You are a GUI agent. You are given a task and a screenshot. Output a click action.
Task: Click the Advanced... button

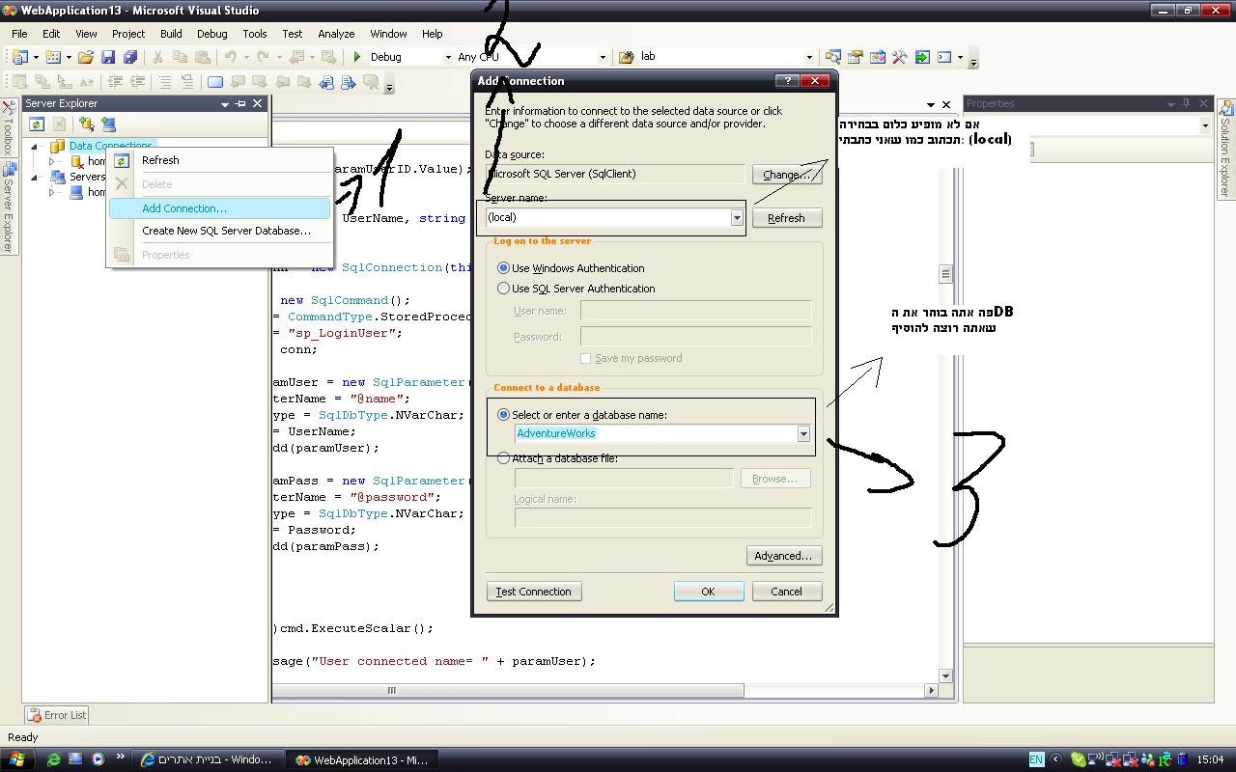pos(783,556)
